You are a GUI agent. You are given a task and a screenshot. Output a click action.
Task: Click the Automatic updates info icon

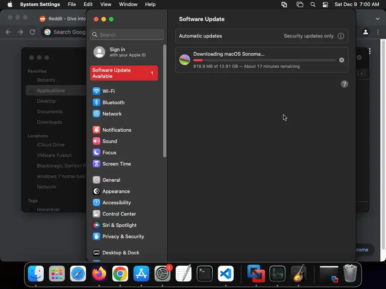(x=341, y=36)
